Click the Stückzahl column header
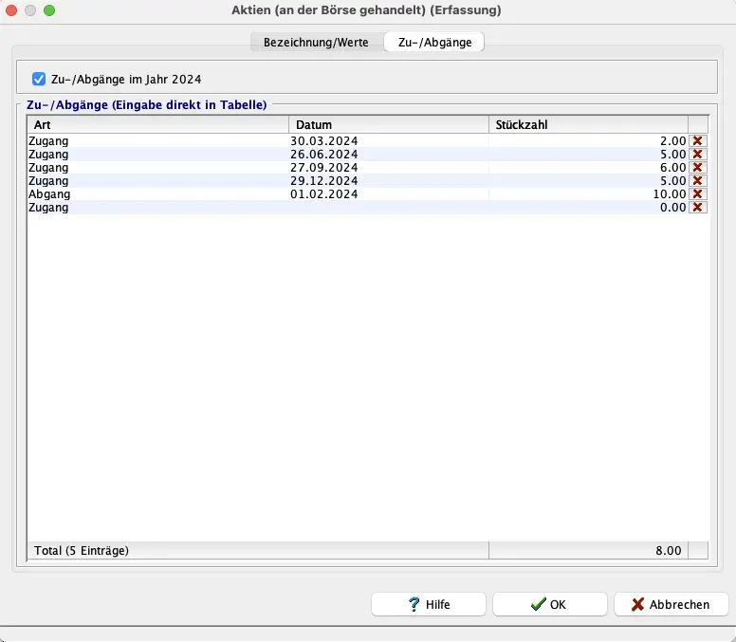 click(587, 124)
